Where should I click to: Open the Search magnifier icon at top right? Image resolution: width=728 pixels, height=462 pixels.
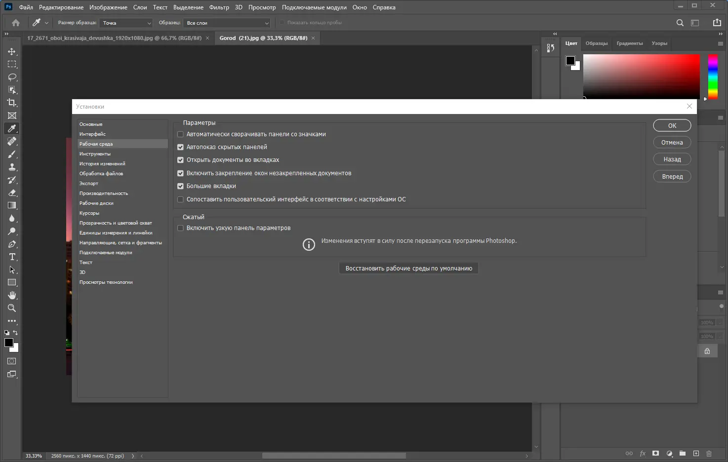pyautogui.click(x=680, y=23)
